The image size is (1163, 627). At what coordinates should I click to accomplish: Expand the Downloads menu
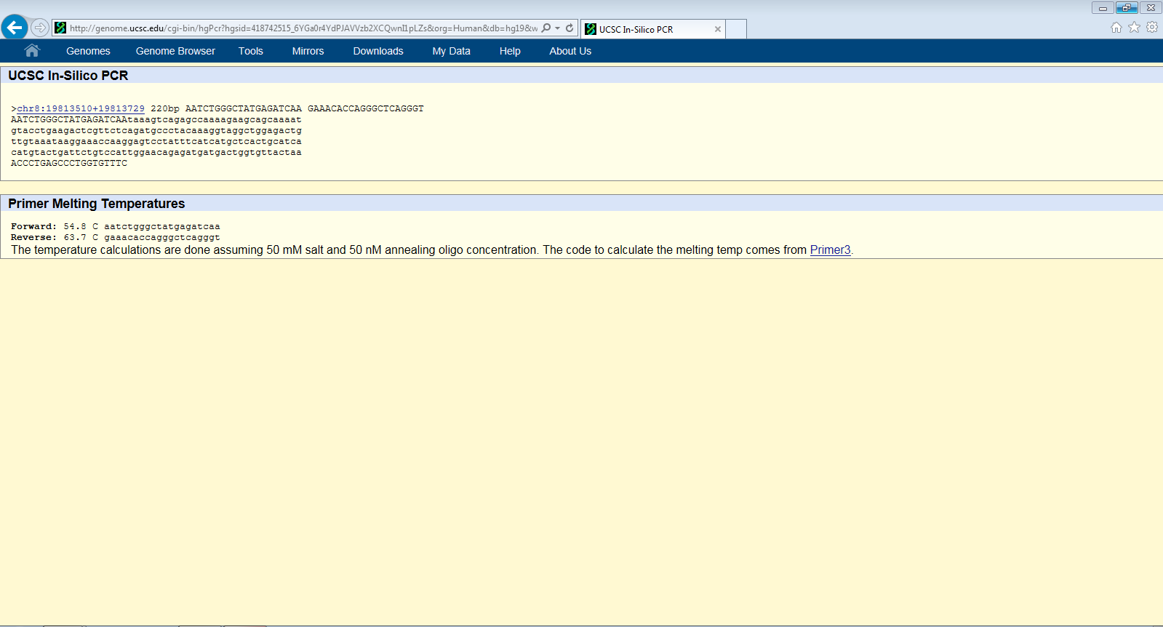[377, 51]
